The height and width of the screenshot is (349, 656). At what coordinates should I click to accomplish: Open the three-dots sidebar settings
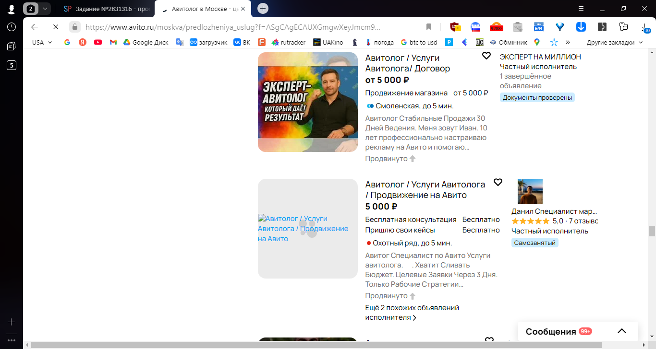click(11, 340)
